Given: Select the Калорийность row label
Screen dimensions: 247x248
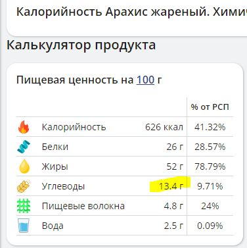Looking at the screenshot, I should click(x=74, y=127).
